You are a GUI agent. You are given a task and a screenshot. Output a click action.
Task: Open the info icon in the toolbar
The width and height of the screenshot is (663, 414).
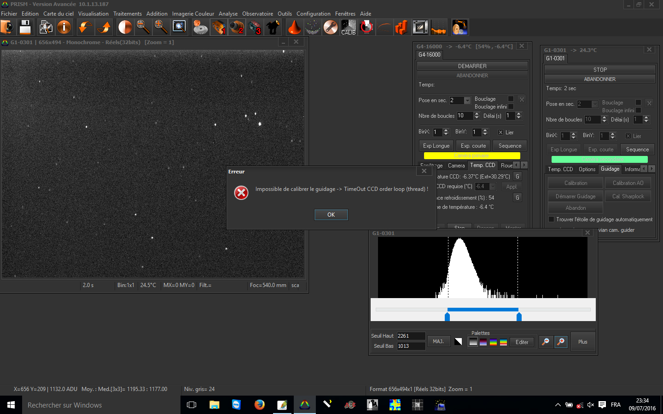coord(64,27)
